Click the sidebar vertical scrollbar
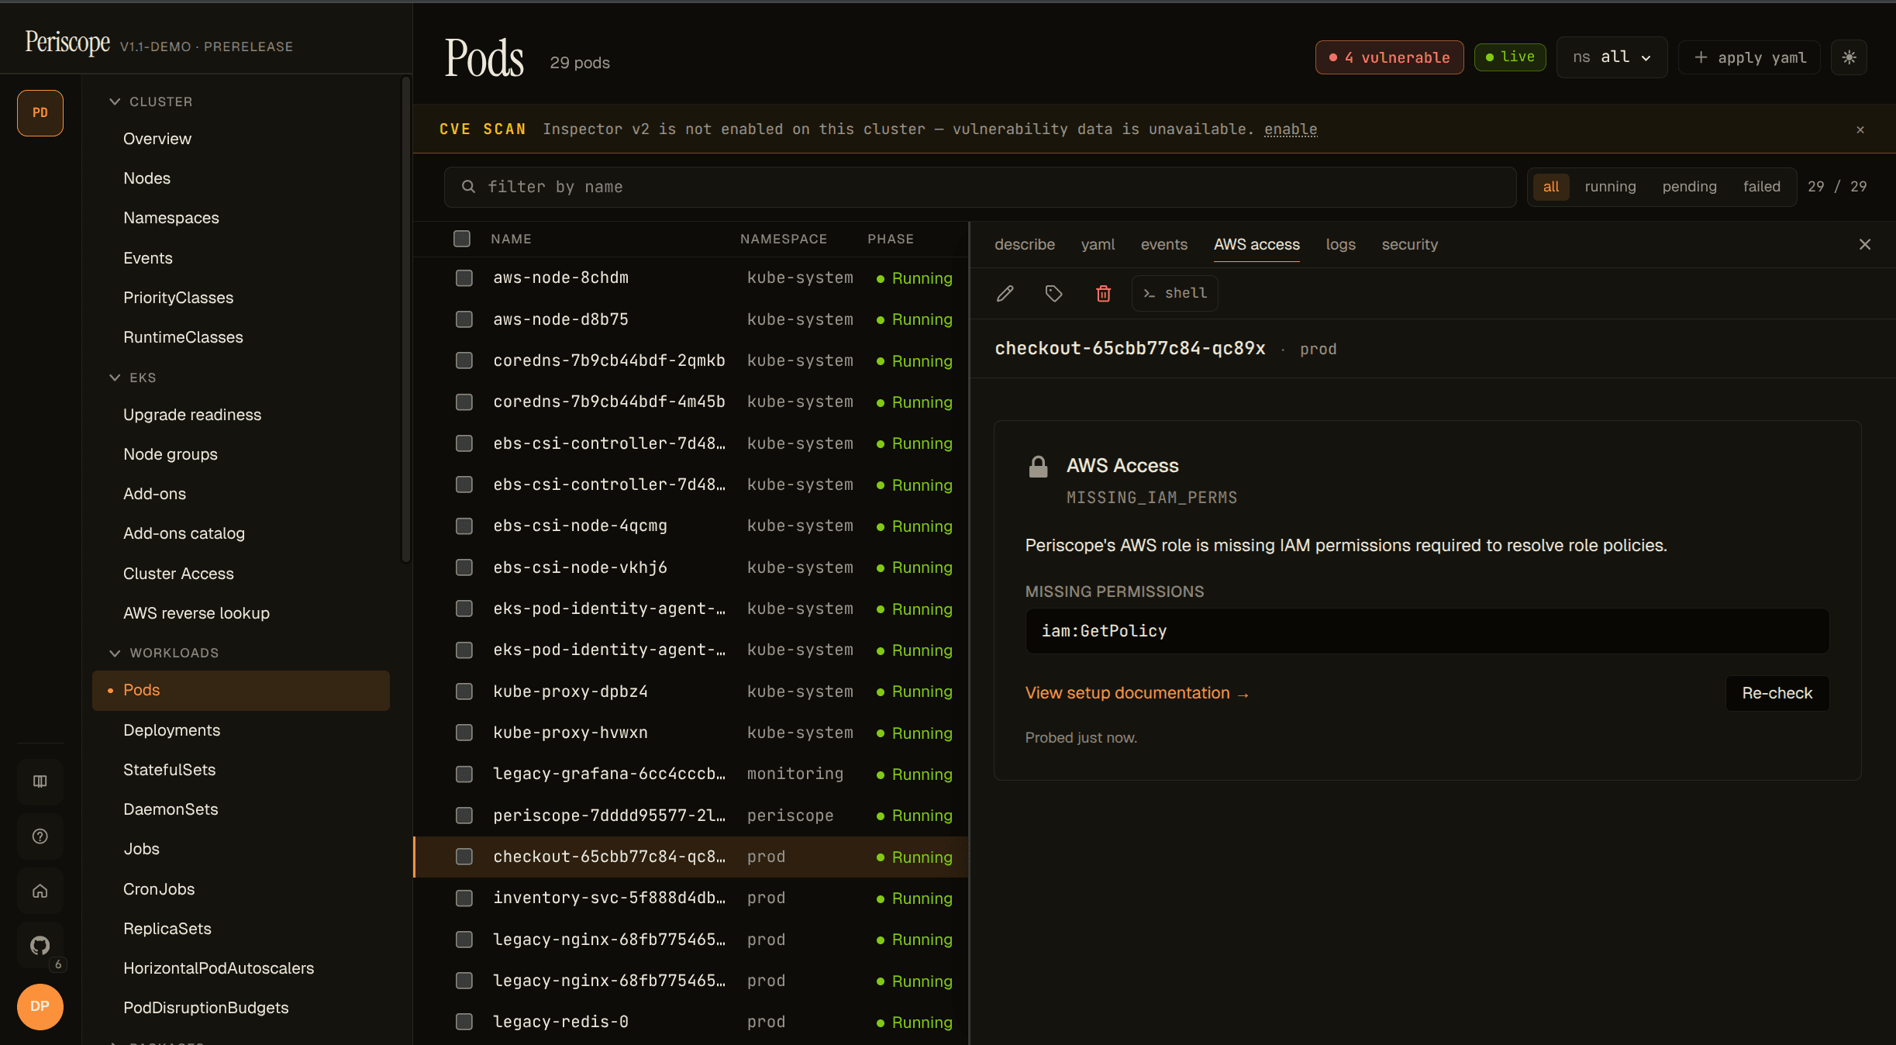 click(x=405, y=320)
